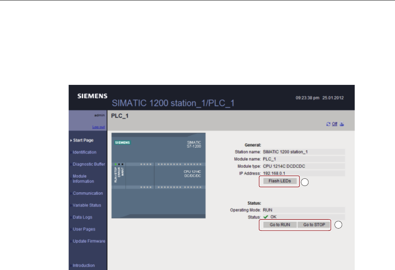Open the Communication page
This screenshot has width=395, height=270.
pos(88,193)
